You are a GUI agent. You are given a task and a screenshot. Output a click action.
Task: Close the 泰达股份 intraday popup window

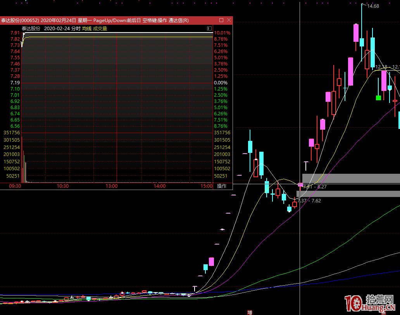pos(229,20)
